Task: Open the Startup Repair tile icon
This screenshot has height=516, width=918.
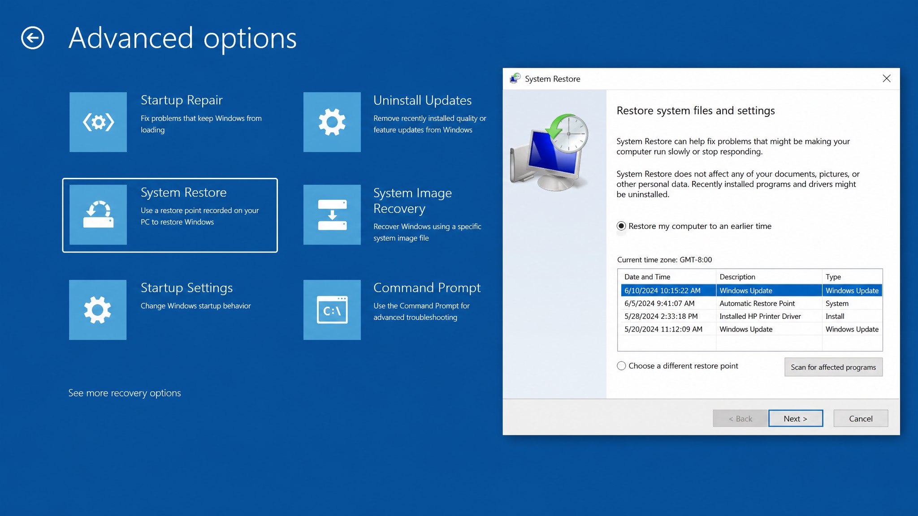Action: 98,122
